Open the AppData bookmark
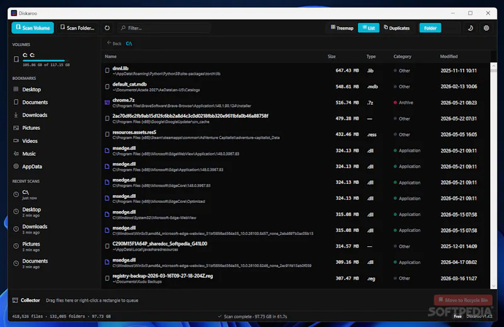This screenshot has height=327, width=504. point(32,166)
